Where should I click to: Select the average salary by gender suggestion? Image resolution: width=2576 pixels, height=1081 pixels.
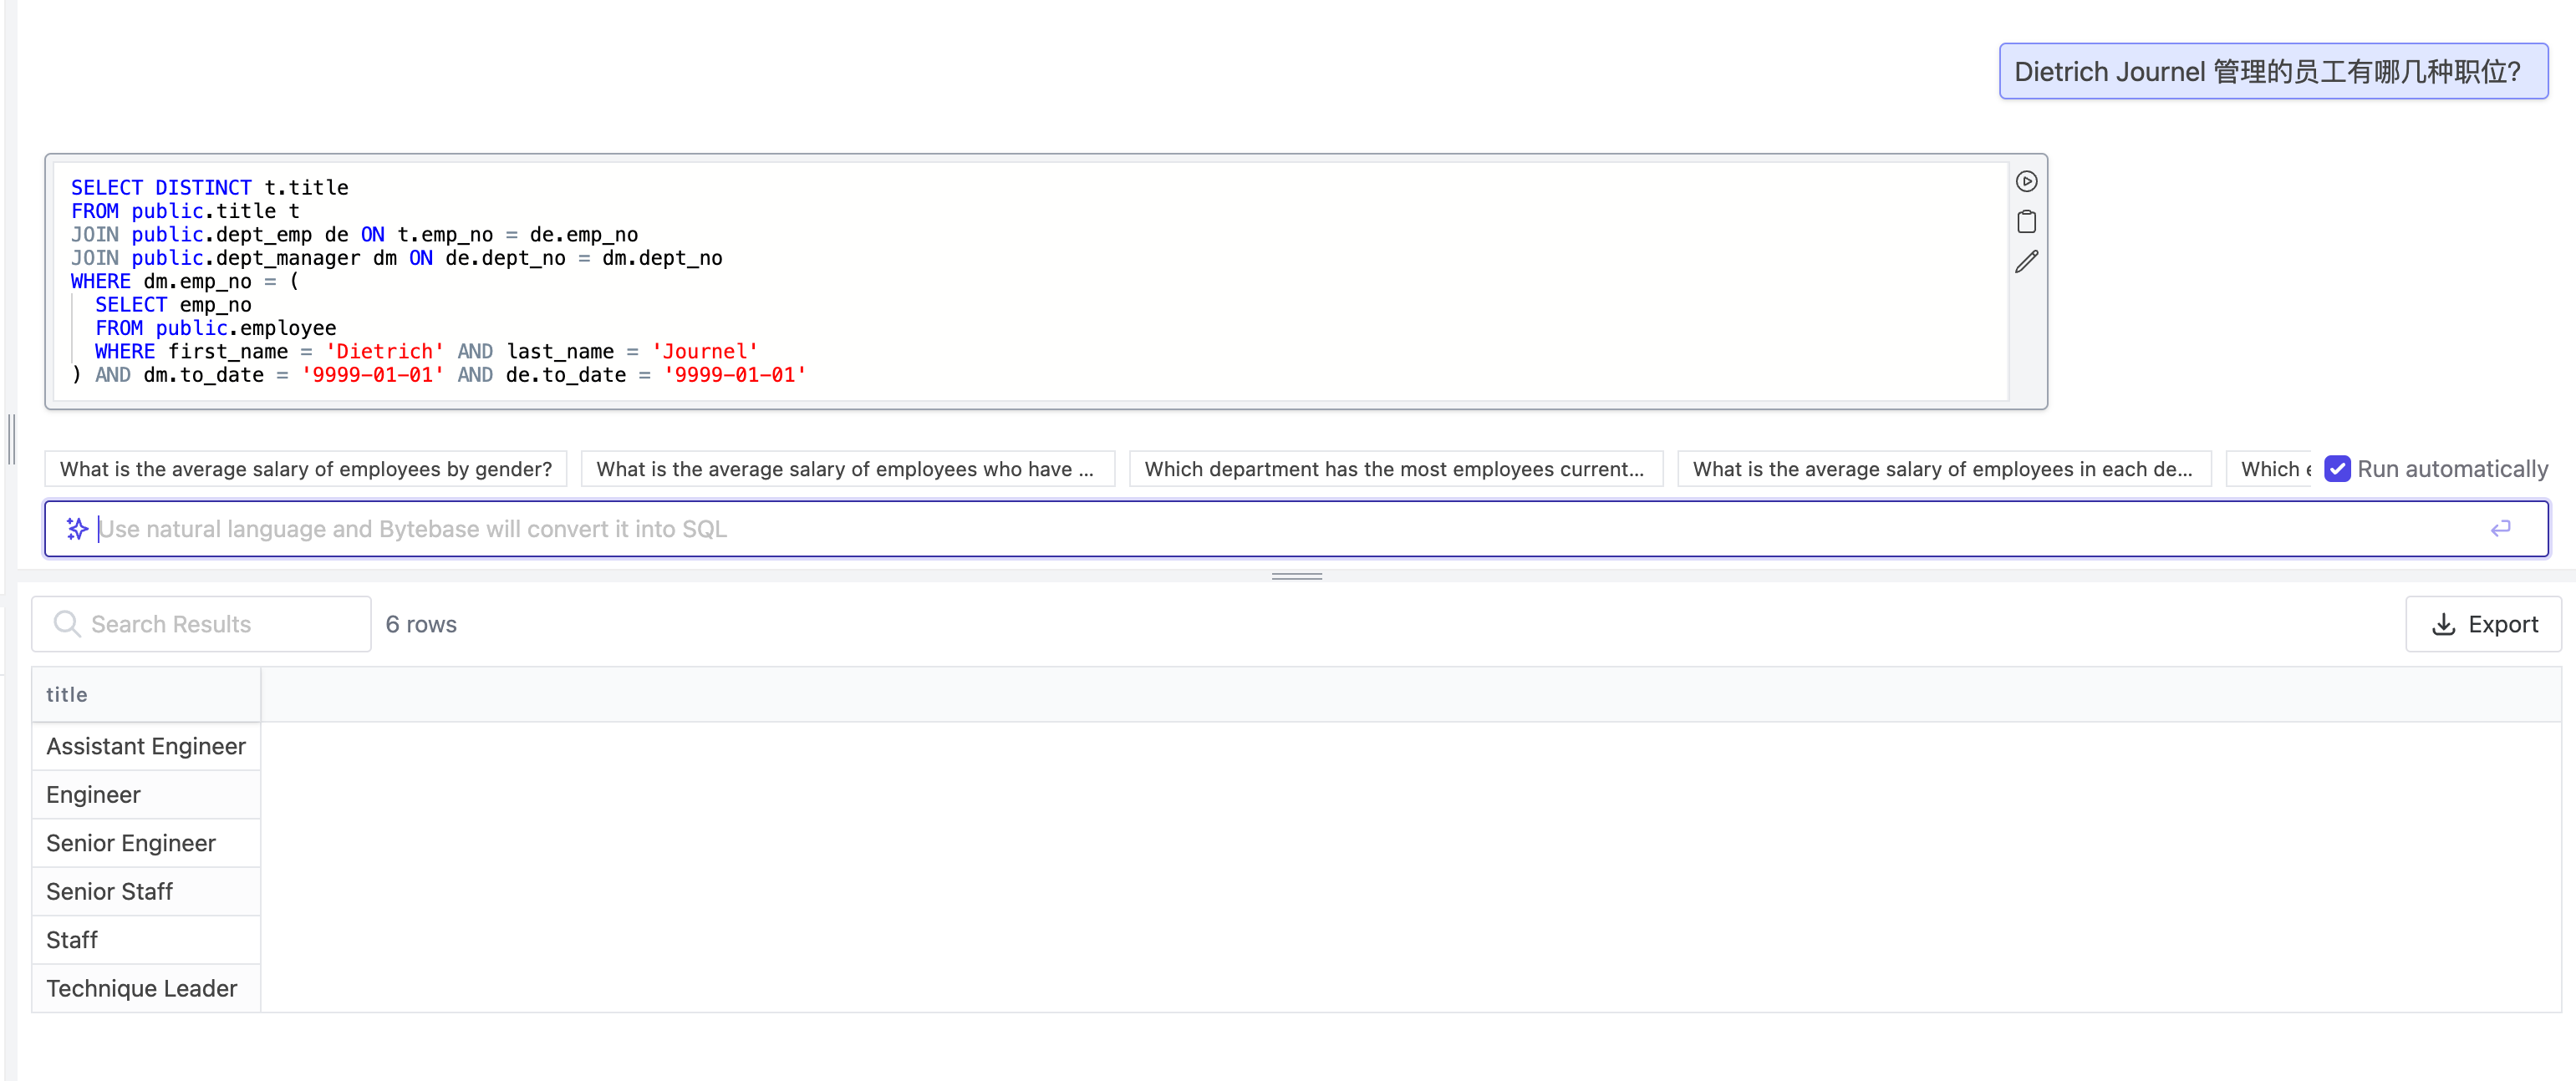pyautogui.click(x=305, y=469)
